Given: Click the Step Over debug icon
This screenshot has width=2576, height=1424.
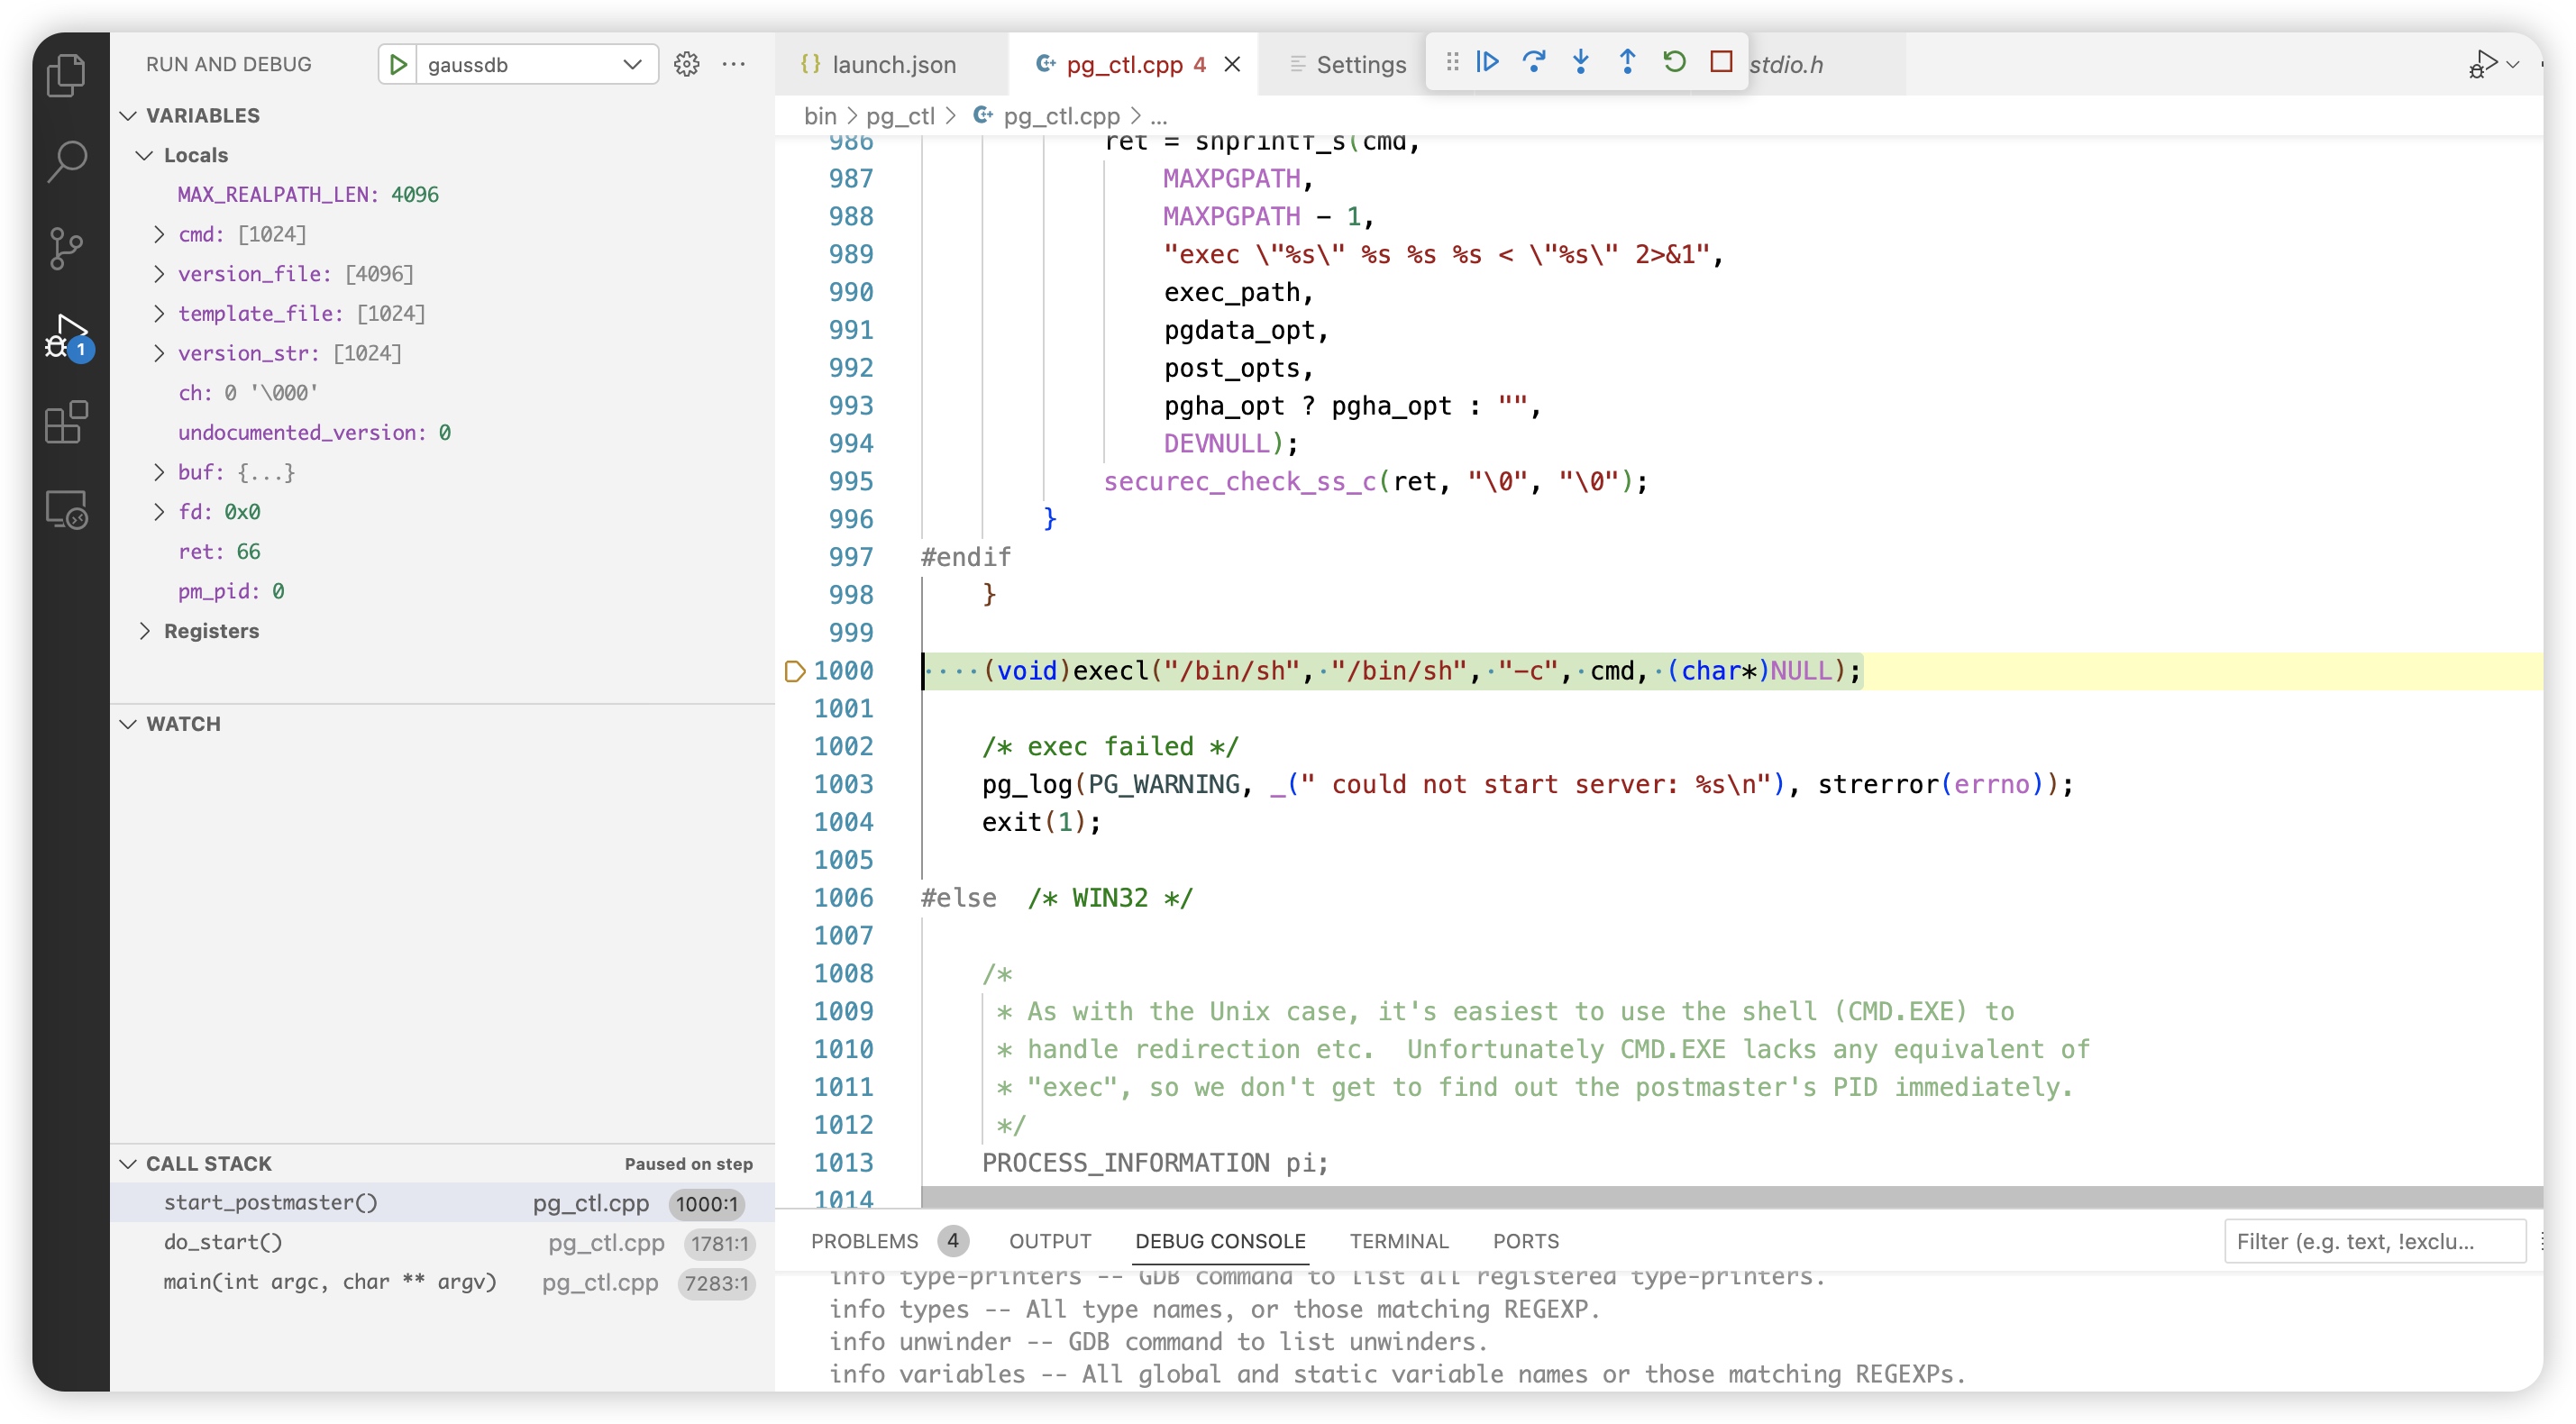Looking at the screenshot, I should (1533, 62).
